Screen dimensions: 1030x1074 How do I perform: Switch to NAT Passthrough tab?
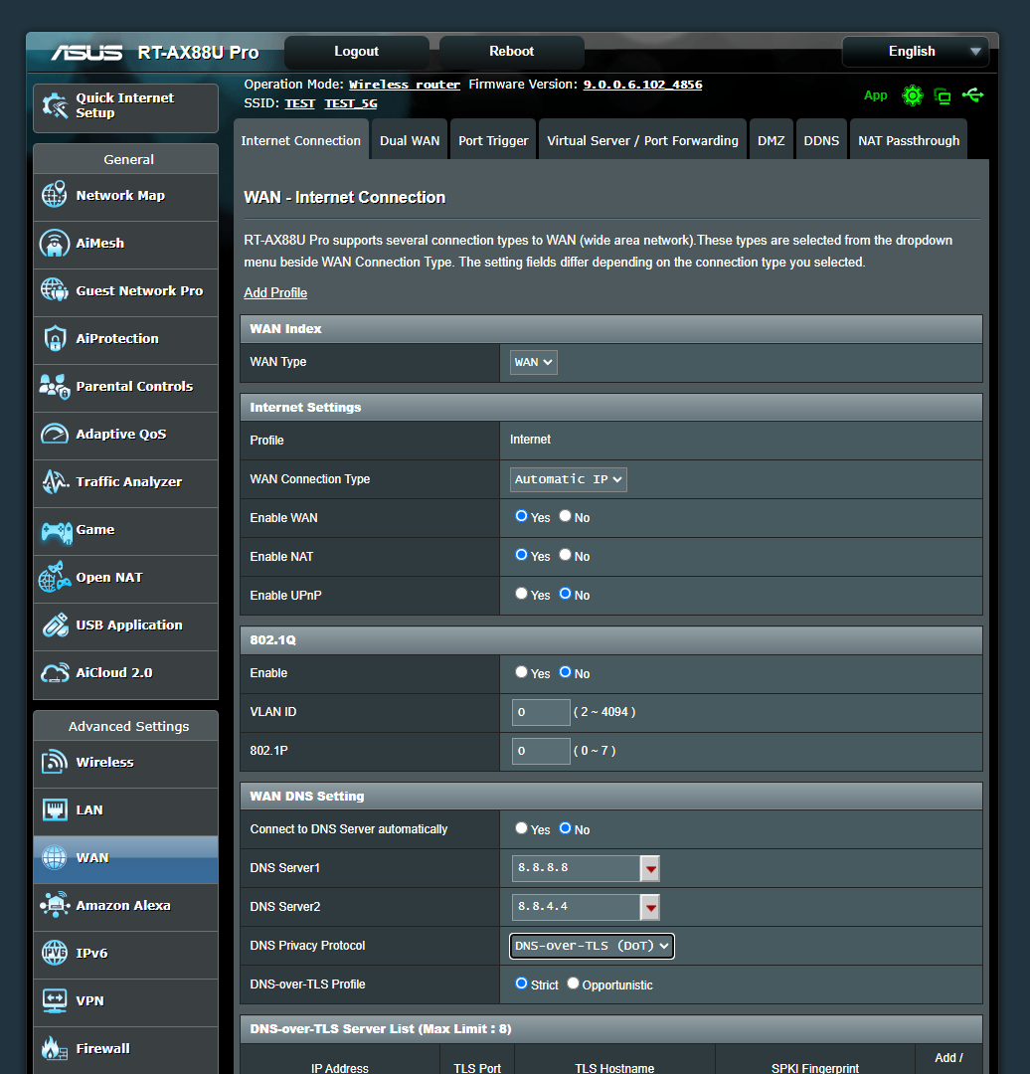point(909,140)
